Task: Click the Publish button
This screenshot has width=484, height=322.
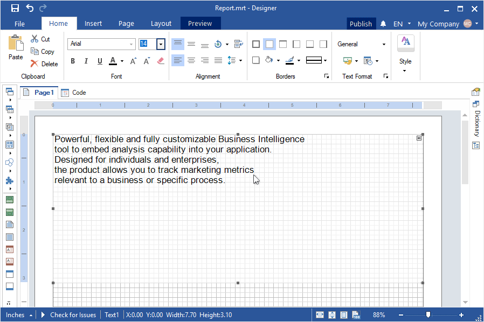Action: click(361, 24)
